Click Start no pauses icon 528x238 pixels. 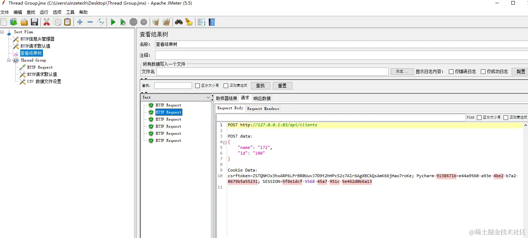coord(123,22)
